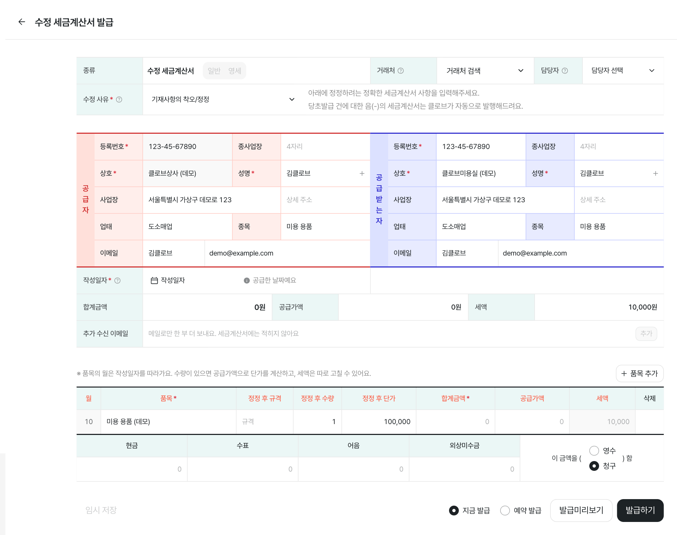Click the supplier 종사업장 4자리 field

325,146
